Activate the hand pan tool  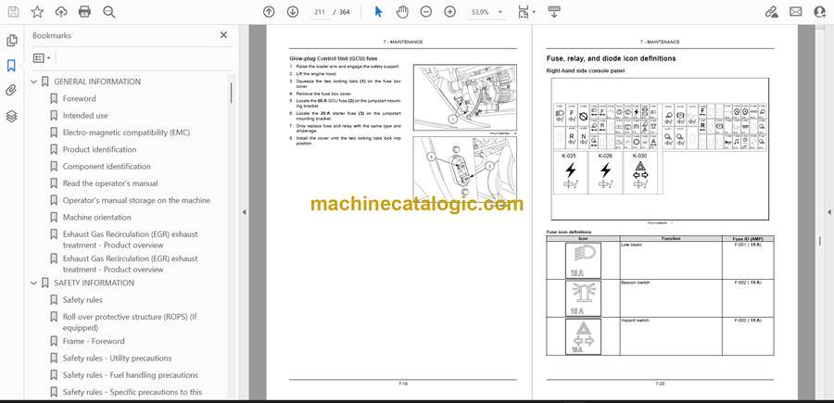[402, 12]
